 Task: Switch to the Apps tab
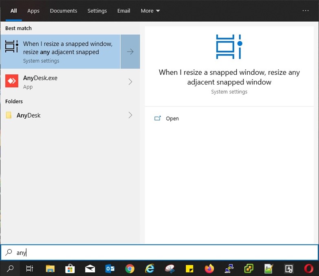coord(33,11)
